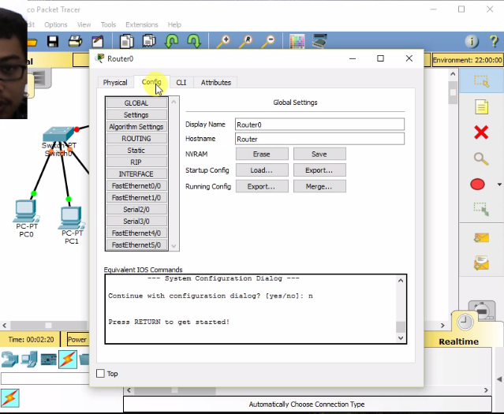The width and height of the screenshot is (504, 414).
Task: Choose the red ellipse Draw shape tool
Action: 477,185
